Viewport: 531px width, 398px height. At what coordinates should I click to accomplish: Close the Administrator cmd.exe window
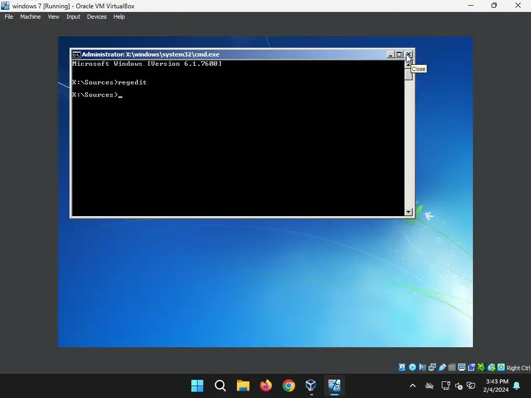(x=409, y=54)
